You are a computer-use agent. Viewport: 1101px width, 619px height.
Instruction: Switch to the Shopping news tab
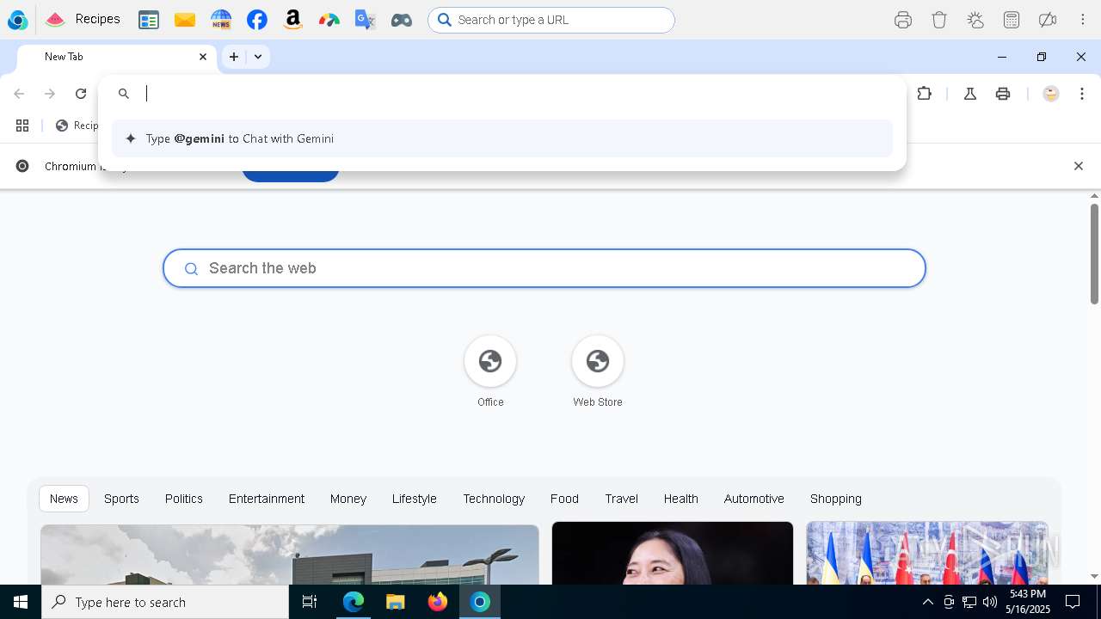pyautogui.click(x=836, y=499)
